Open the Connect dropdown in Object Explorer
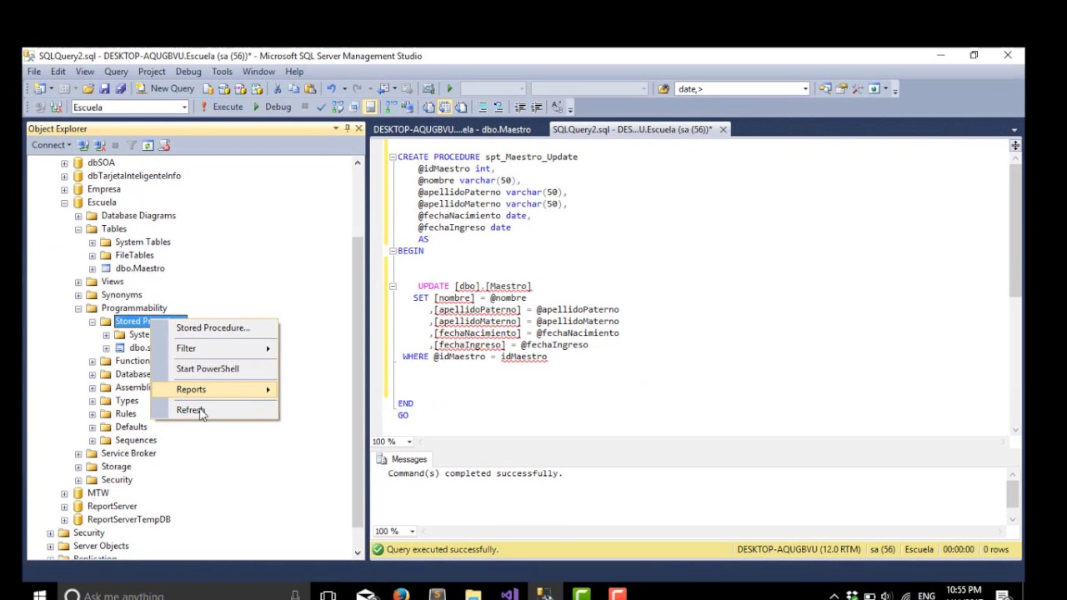Image resolution: width=1067 pixels, height=600 pixels. tap(52, 145)
